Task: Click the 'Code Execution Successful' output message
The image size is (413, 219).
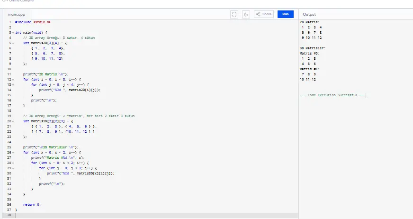Action: click(333, 95)
